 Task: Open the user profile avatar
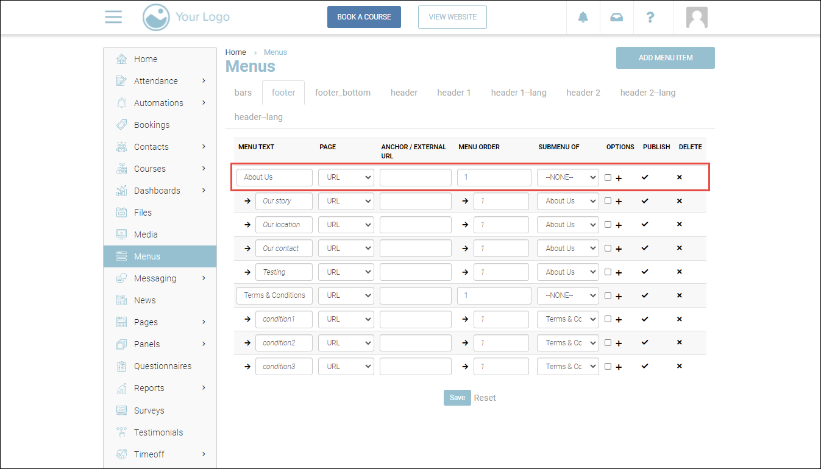pyautogui.click(x=696, y=17)
